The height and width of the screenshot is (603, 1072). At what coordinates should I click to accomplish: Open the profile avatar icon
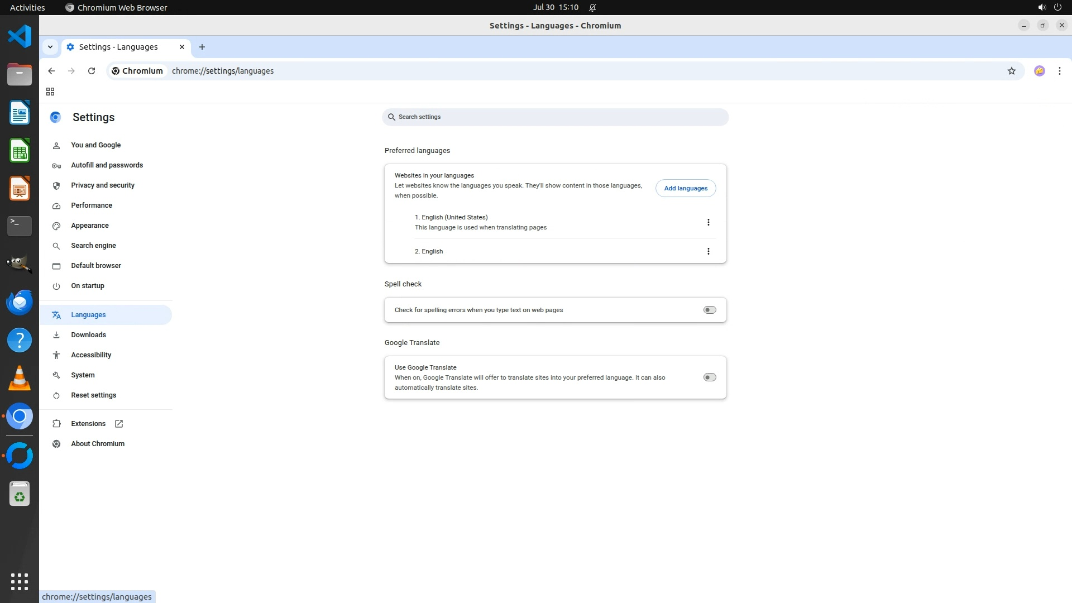click(1039, 71)
